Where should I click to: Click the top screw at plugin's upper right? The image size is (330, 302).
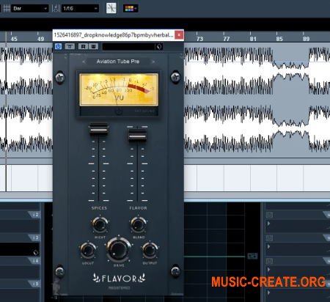tap(175, 77)
